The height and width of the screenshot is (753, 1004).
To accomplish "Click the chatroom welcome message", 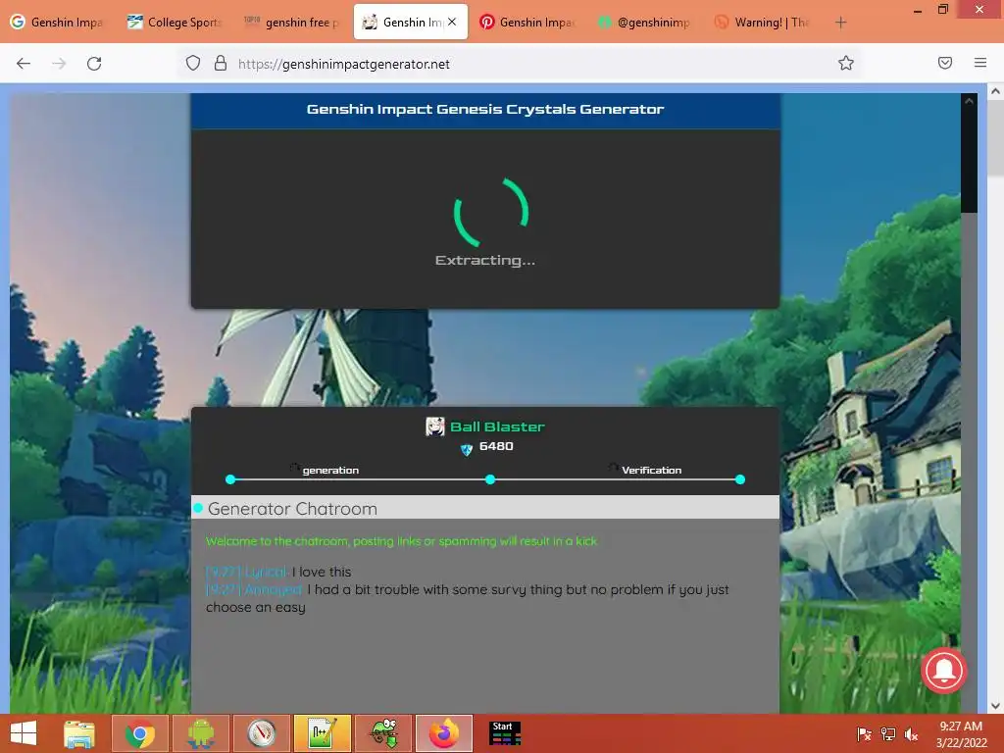I will pos(402,541).
